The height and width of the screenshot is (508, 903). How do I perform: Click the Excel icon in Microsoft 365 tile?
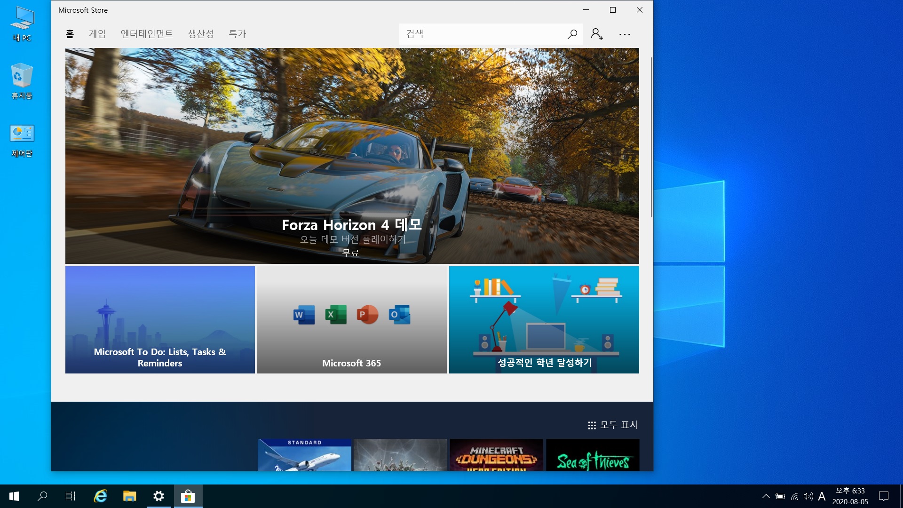coord(336,315)
